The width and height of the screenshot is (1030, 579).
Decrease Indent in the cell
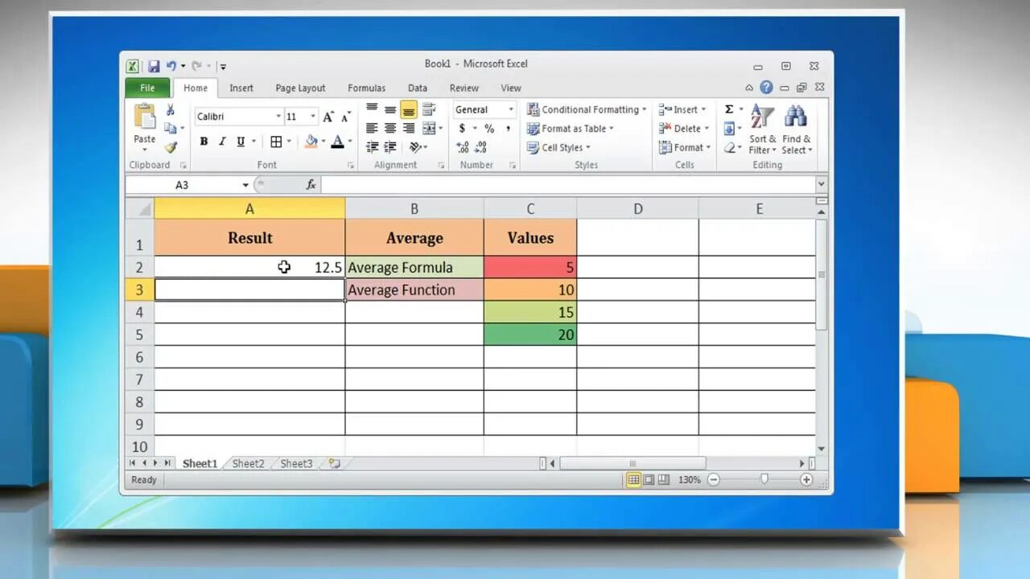click(x=372, y=147)
